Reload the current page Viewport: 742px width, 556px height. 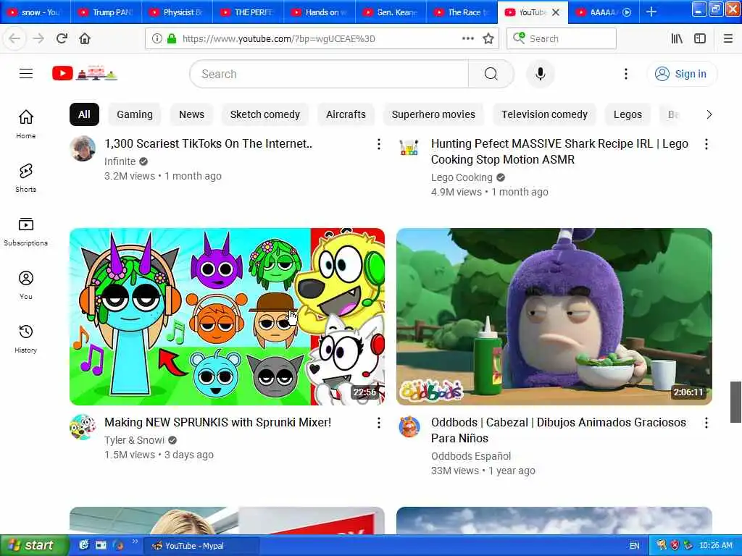click(62, 38)
